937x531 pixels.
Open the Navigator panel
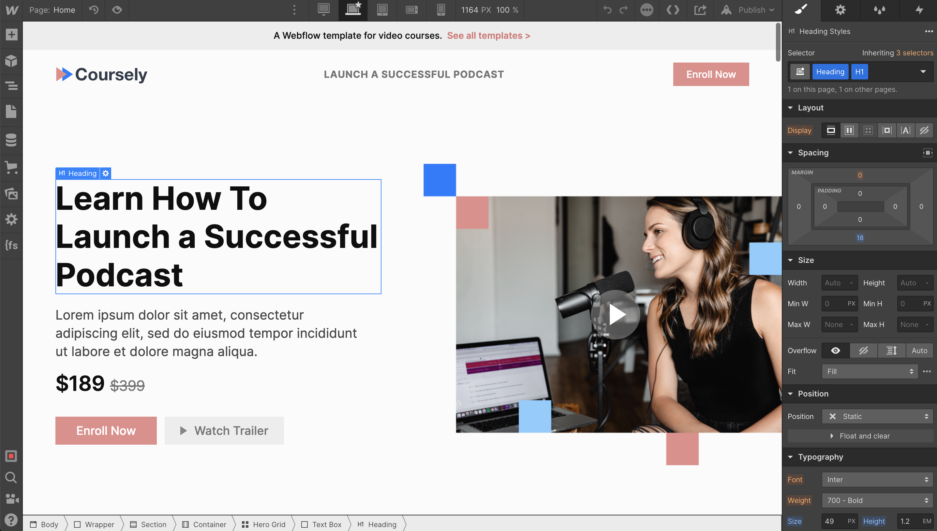[x=11, y=86]
